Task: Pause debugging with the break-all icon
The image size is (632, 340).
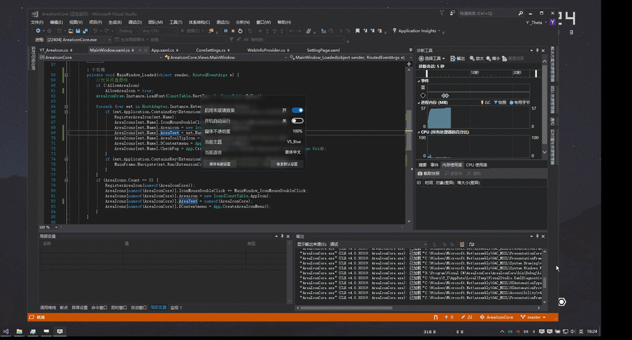Action: [x=225, y=31]
